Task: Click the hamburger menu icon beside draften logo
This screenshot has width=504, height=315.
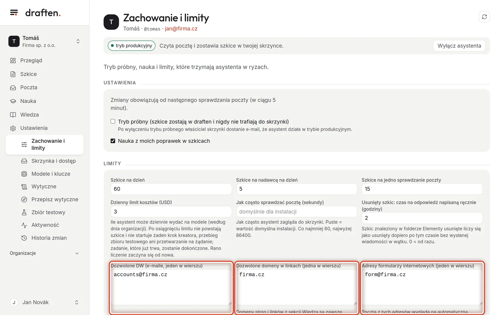Action: [14, 13]
